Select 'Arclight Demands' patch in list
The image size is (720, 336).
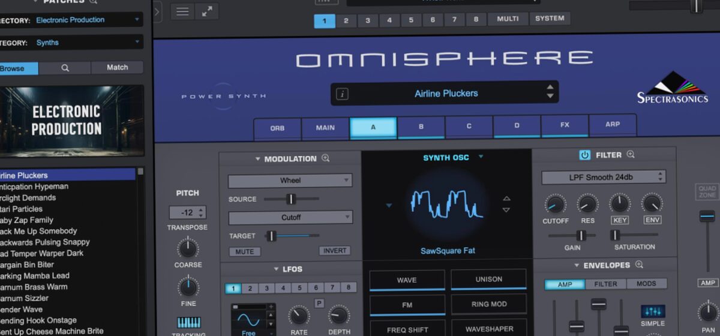coord(28,197)
